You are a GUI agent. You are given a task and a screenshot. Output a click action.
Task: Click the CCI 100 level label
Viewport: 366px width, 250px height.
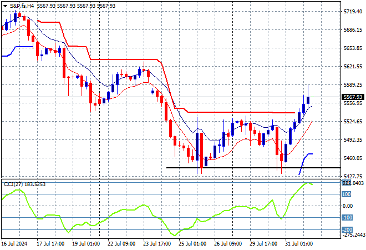346,194
